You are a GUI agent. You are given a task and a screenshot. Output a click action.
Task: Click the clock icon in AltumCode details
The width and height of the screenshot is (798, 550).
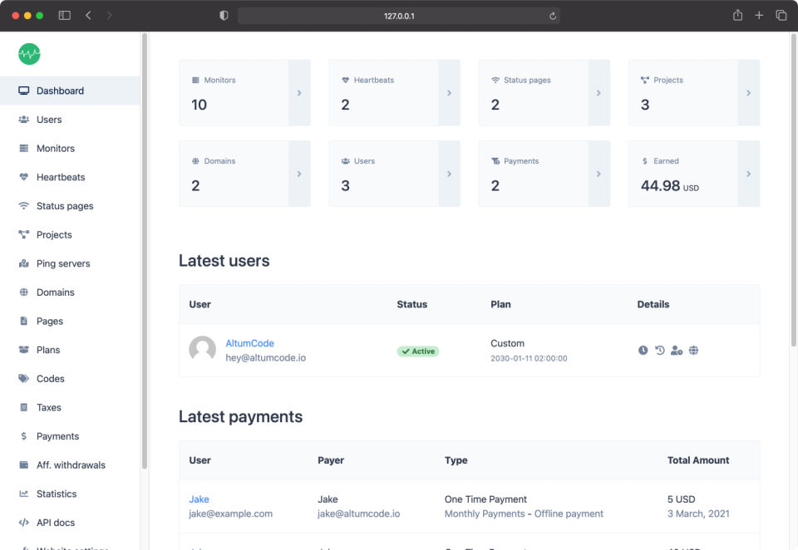click(643, 350)
